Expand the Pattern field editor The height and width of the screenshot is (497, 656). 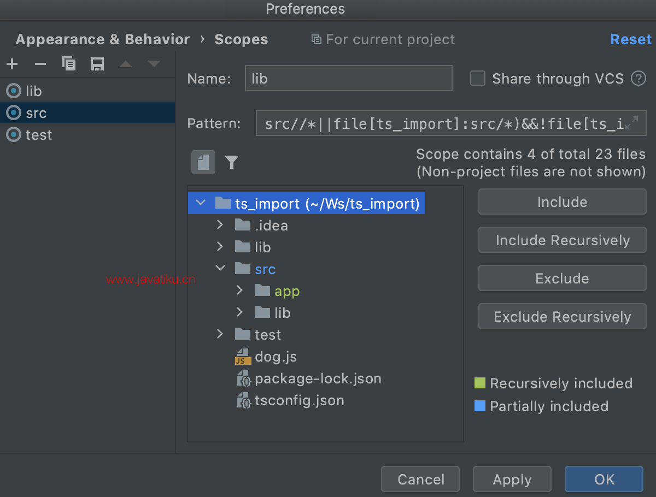pyautogui.click(x=631, y=123)
